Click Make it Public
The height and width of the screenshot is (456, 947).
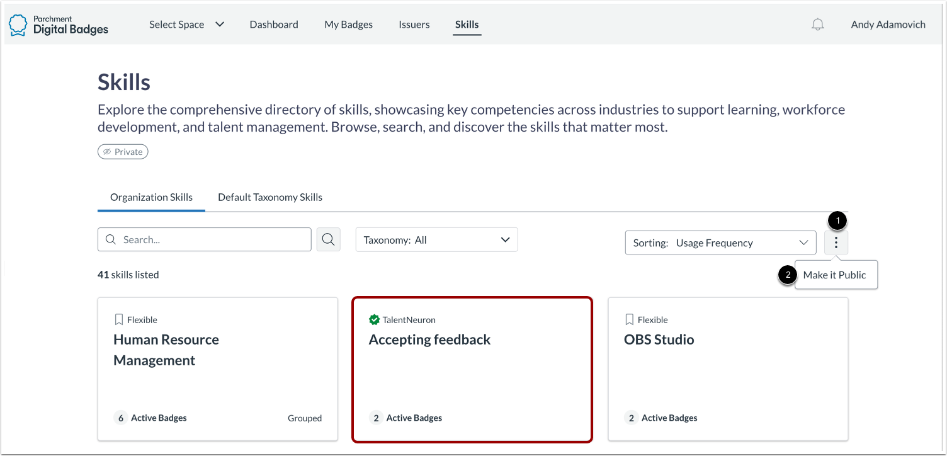(836, 275)
